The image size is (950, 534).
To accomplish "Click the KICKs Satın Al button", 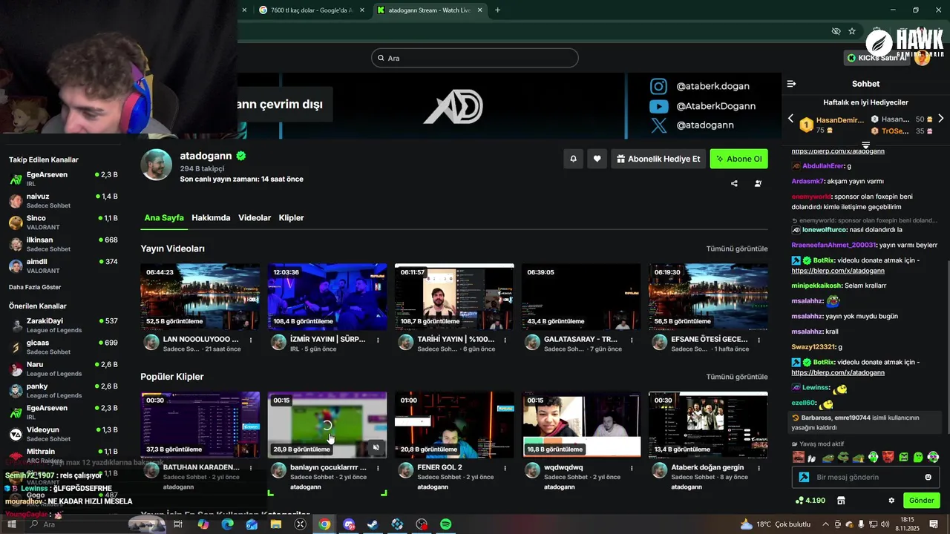I will tap(877, 58).
